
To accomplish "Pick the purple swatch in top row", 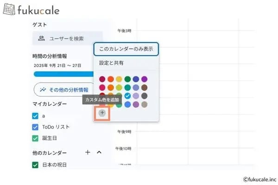I will pos(144,79).
